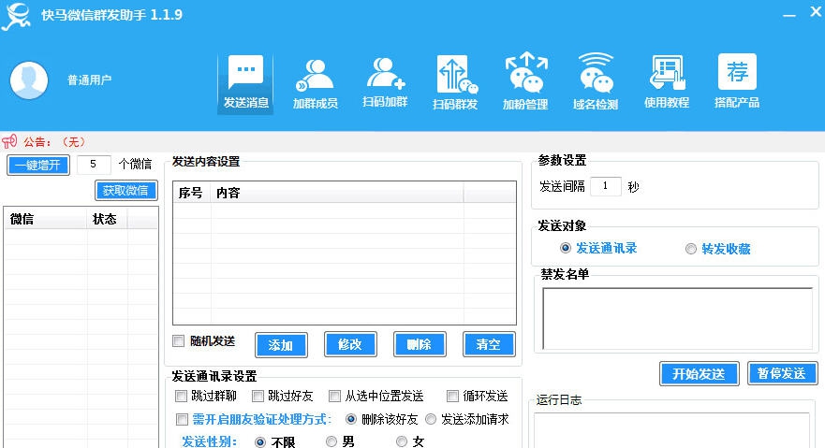Image resolution: width=825 pixels, height=448 pixels.
Task: Start sending with 开始发送 button
Action: [x=700, y=374]
